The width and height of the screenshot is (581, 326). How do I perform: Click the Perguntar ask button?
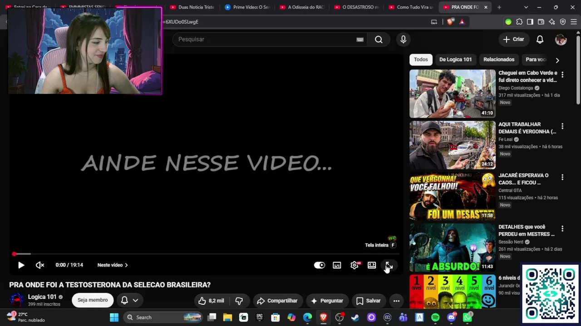[x=326, y=301]
